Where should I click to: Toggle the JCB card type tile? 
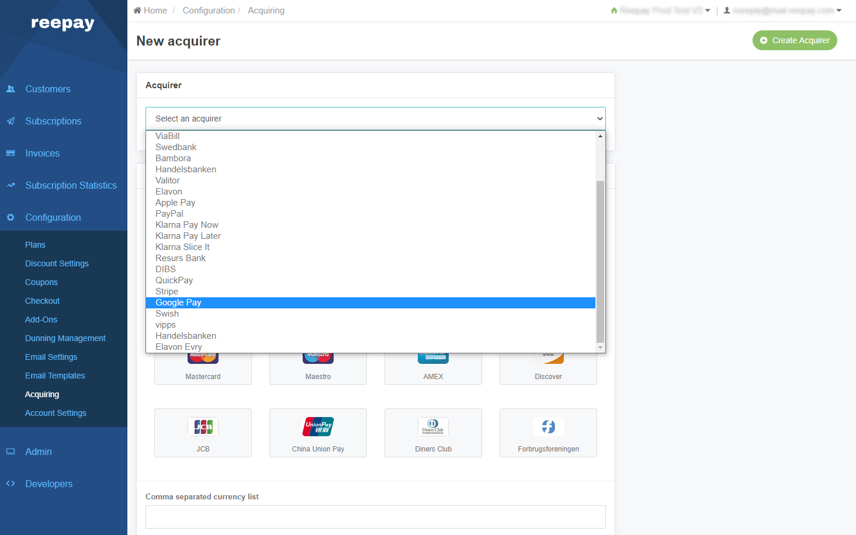(x=203, y=433)
